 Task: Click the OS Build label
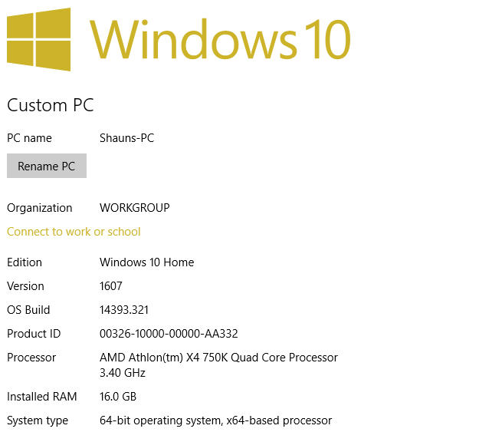[x=28, y=310]
